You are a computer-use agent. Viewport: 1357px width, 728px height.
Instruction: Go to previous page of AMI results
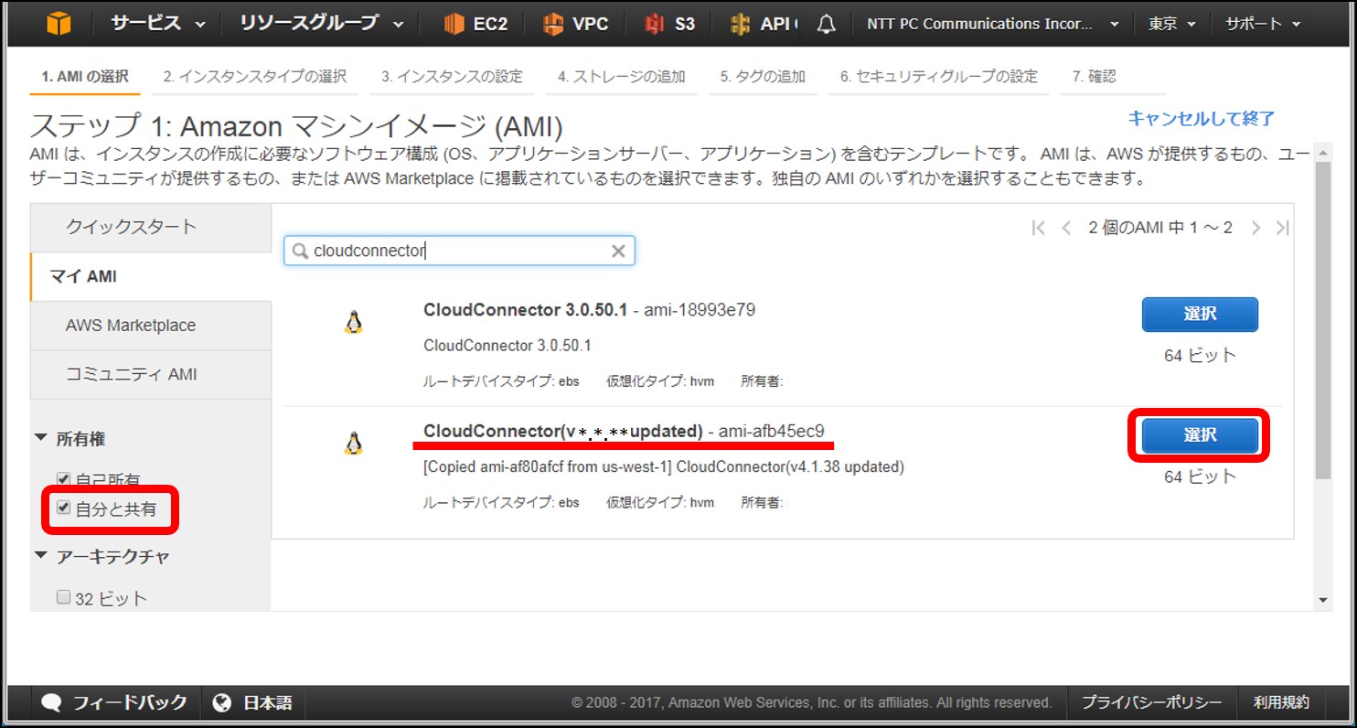[1066, 228]
